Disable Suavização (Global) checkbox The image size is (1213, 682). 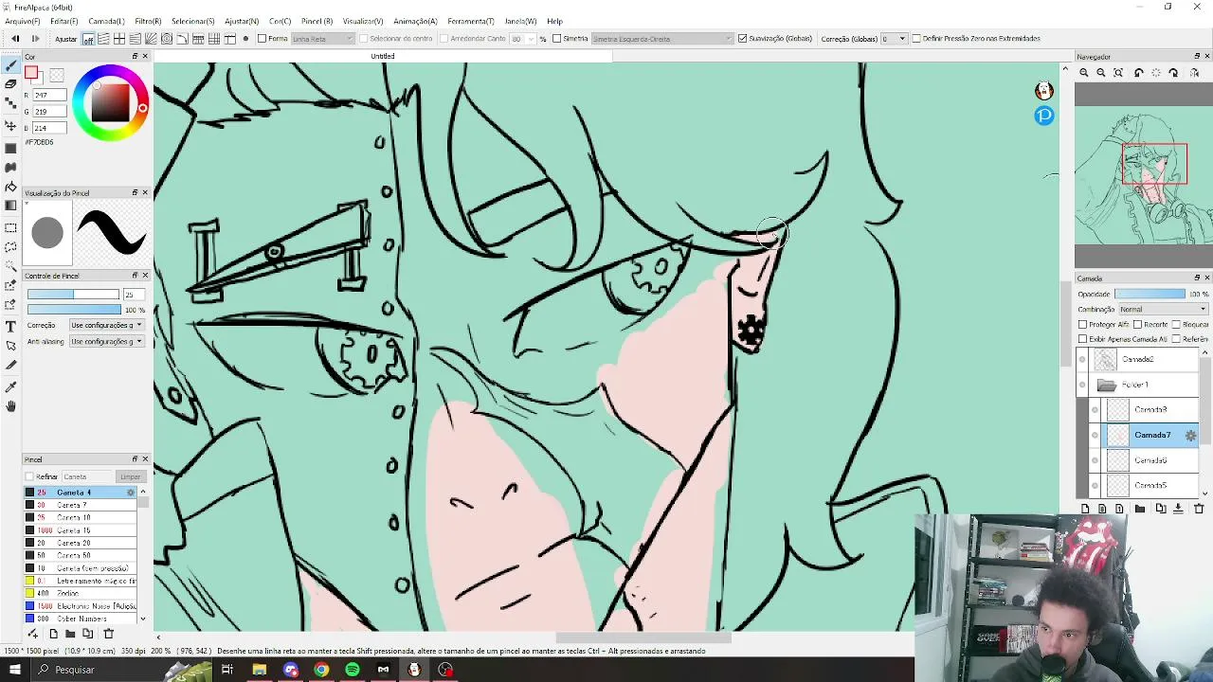pos(742,39)
